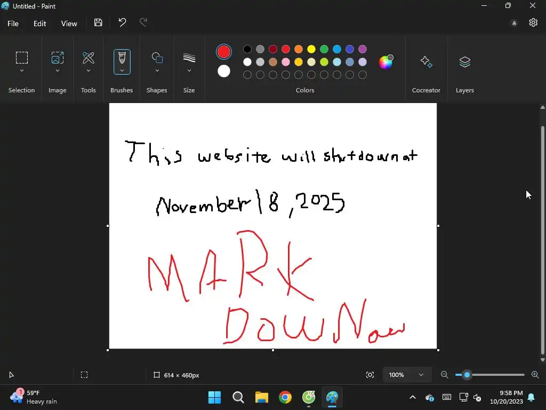
Task: Click the Redo arrow icon
Action: point(143,22)
